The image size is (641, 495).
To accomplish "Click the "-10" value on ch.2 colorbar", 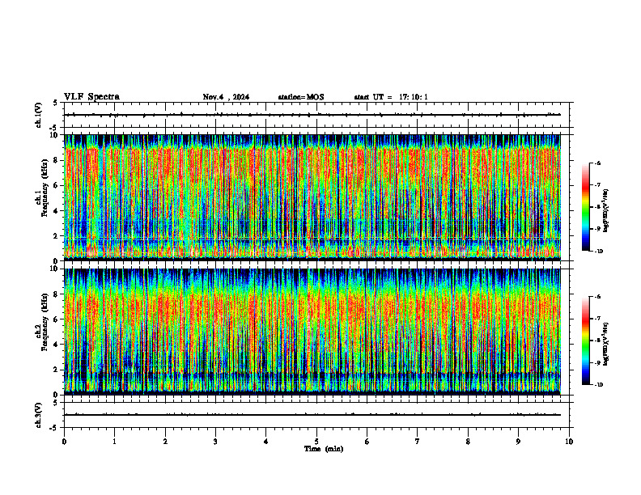I will click(598, 385).
